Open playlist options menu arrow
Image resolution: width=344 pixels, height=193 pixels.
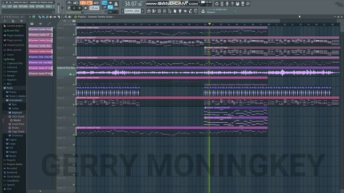pyautogui.click(x=30, y=17)
